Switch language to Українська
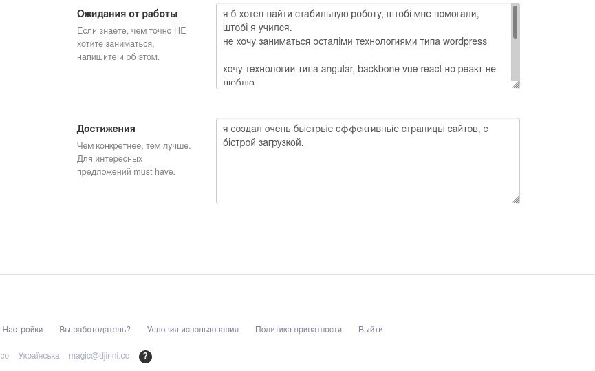The width and height of the screenshot is (595, 371). tap(39, 356)
